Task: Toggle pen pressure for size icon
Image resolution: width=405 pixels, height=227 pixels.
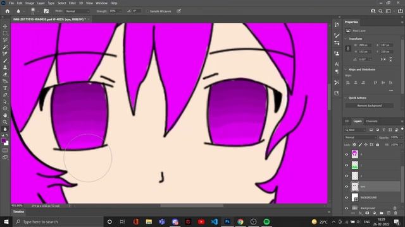Action: click(178, 11)
